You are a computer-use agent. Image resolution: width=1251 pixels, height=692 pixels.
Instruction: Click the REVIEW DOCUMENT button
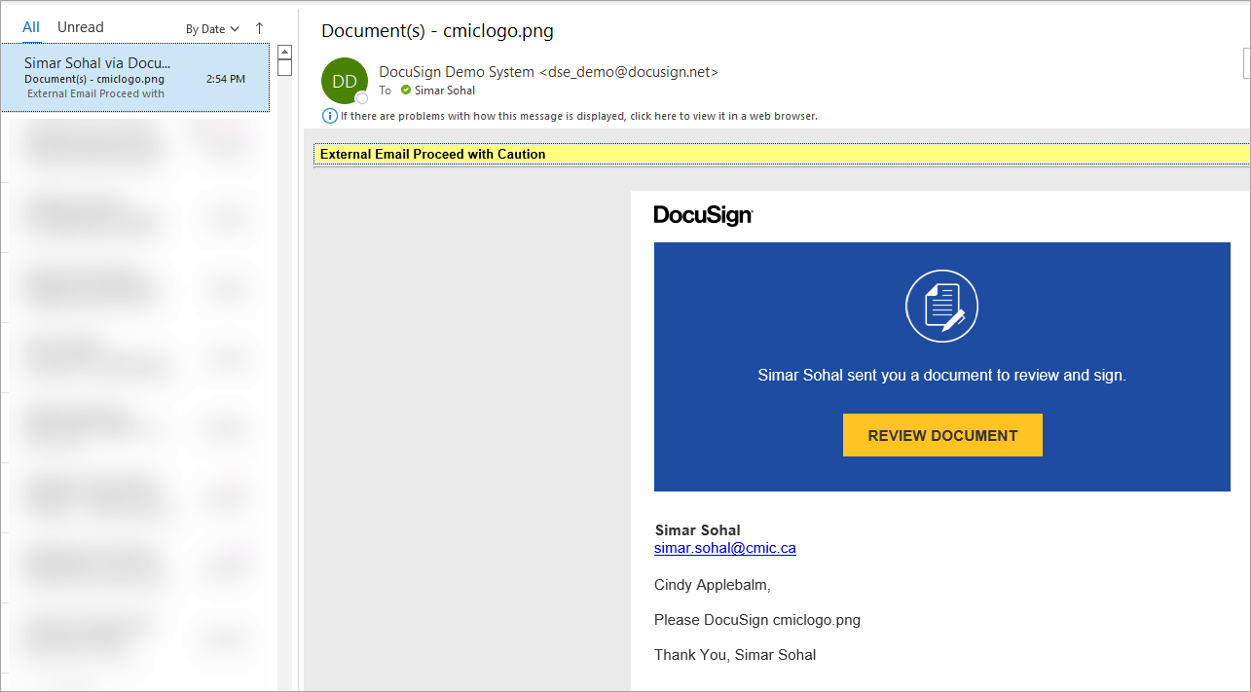[942, 435]
